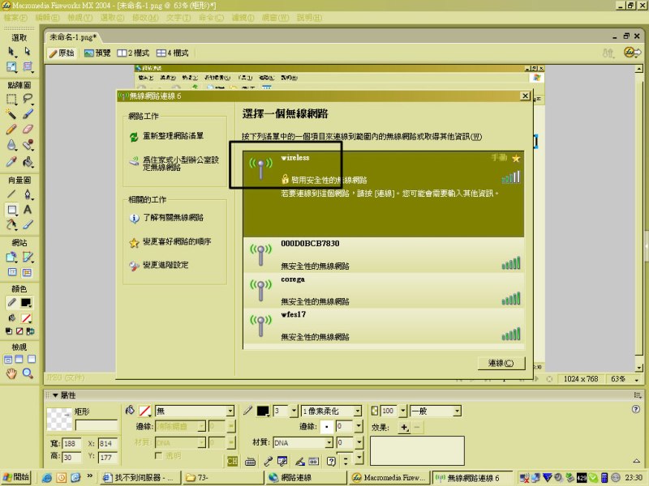Select the Eraser tool
The image size is (649, 486).
[28, 130]
